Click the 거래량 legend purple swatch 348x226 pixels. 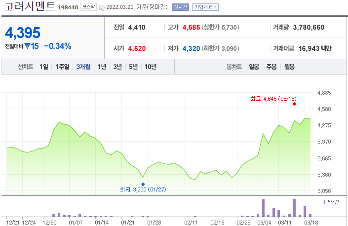tap(324, 202)
